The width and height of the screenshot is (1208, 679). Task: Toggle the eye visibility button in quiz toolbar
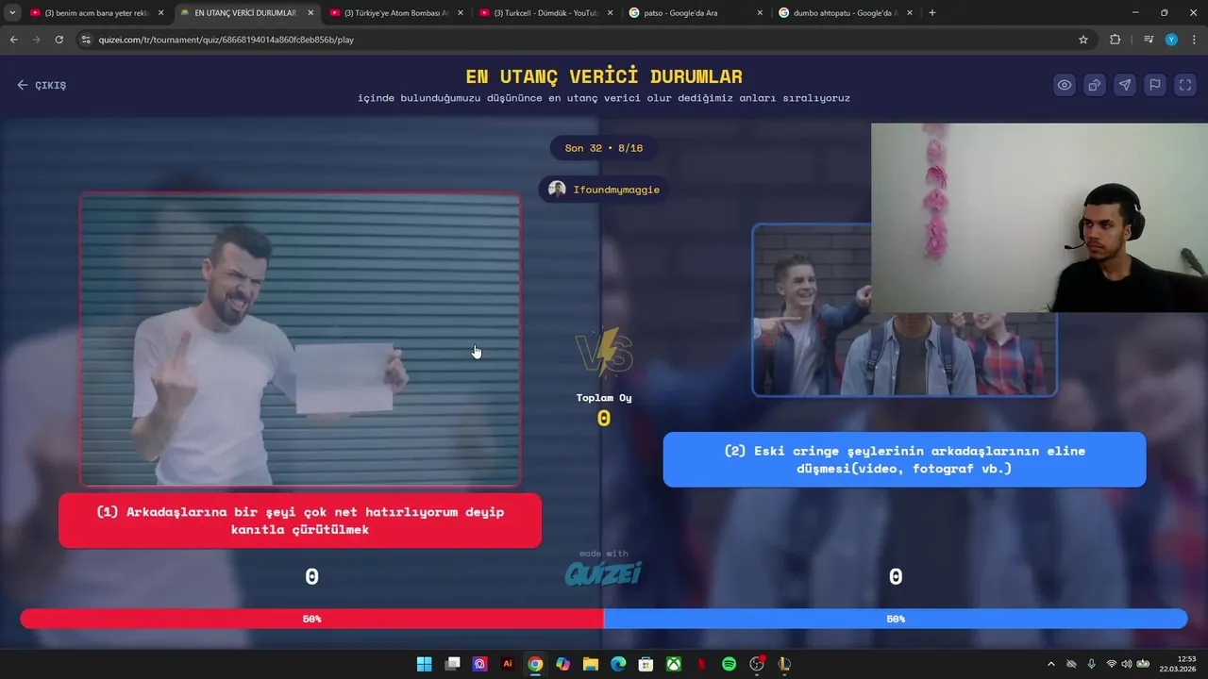click(x=1065, y=85)
